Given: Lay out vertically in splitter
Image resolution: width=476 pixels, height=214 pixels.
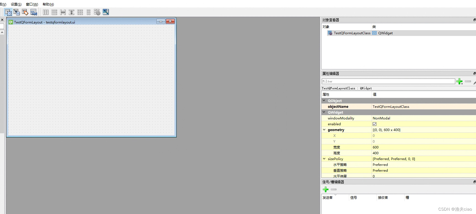Looking at the screenshot, I should pyautogui.click(x=71, y=12).
